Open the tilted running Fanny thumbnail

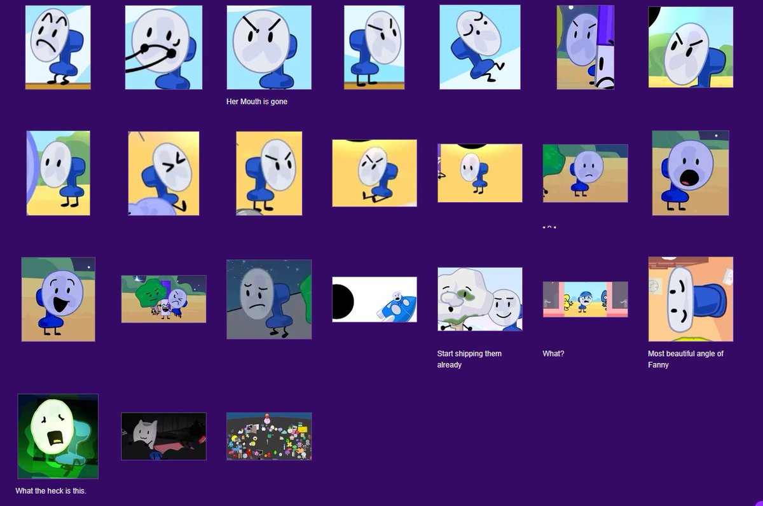click(x=480, y=48)
